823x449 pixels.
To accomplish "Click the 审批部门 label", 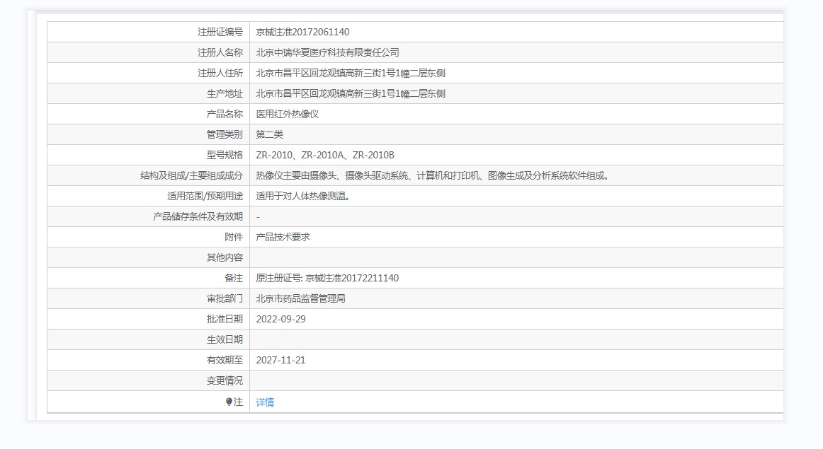I will (225, 298).
